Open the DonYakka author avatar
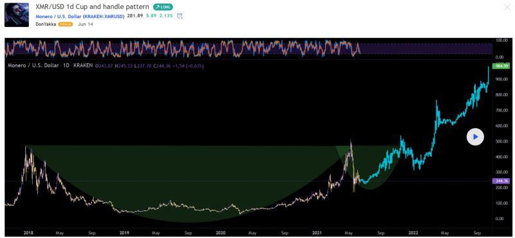 pyautogui.click(x=17, y=15)
